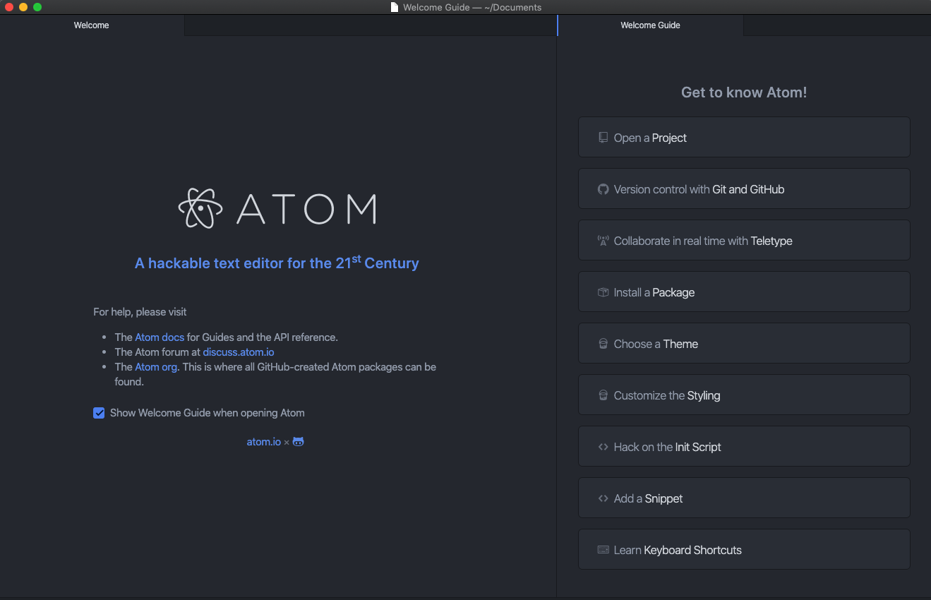Screen dimensions: 931x600
Task: Click the keyboard icon on Learn Keyboard Shortcuts
Action: [x=603, y=549]
